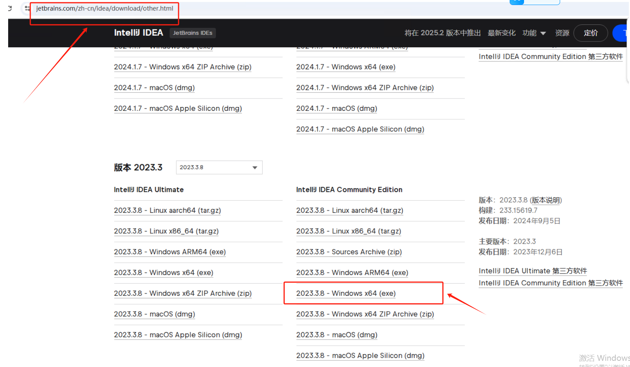Download Community 2023.3.8 Windows ARM64 (exe)
Screen dimensions: 630x367
[x=352, y=273]
